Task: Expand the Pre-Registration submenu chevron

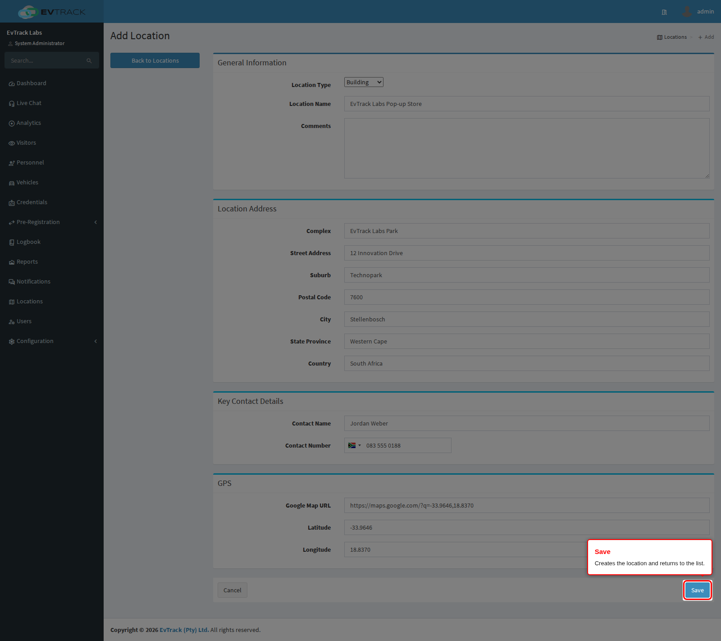Action: click(96, 222)
